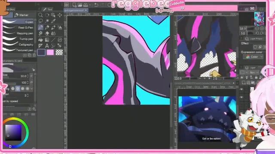The image size is (275, 154).
Task: Select the Pencil tool
Action: [x=47, y=27]
